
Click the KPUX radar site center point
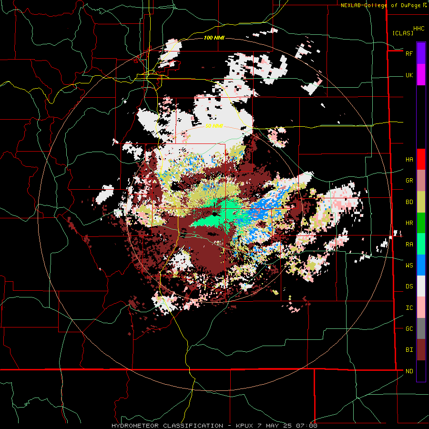(x=215, y=214)
